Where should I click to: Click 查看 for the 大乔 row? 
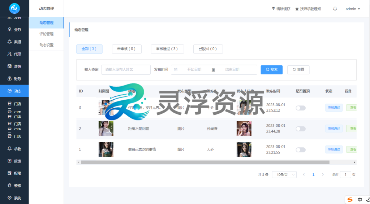(x=352, y=149)
